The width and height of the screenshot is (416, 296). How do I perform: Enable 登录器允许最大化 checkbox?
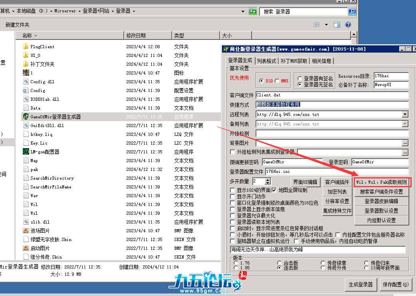pos(232,216)
